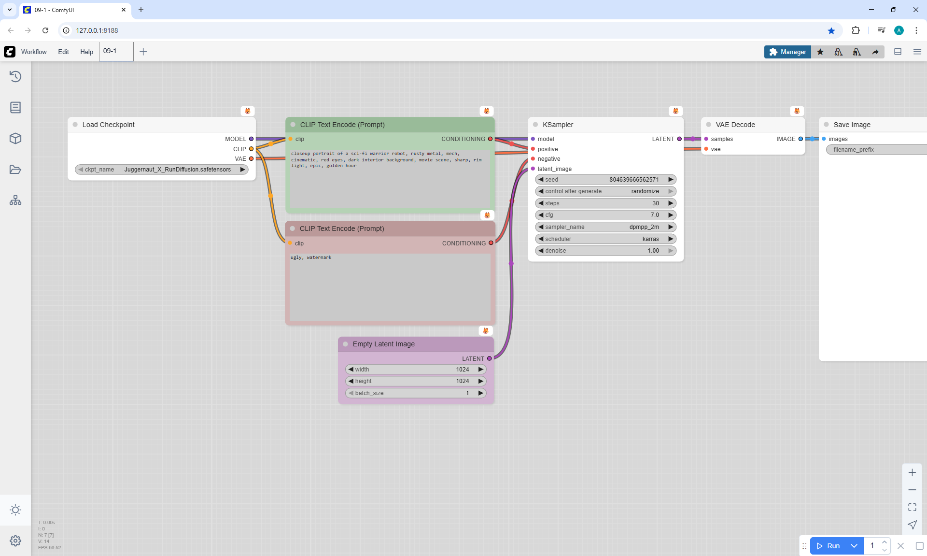Open settings gear in sidebar
The width and height of the screenshot is (927, 556).
15,541
